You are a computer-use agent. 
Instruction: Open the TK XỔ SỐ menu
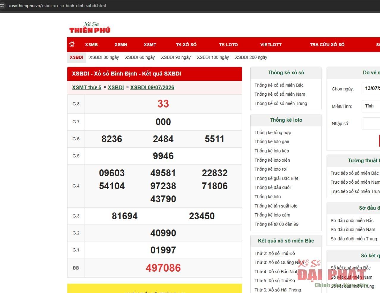tap(186, 45)
